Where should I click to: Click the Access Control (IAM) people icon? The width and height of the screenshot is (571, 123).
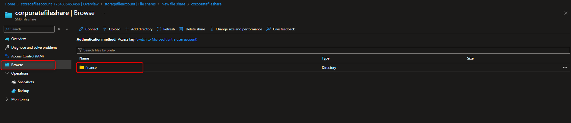pyautogui.click(x=7, y=56)
